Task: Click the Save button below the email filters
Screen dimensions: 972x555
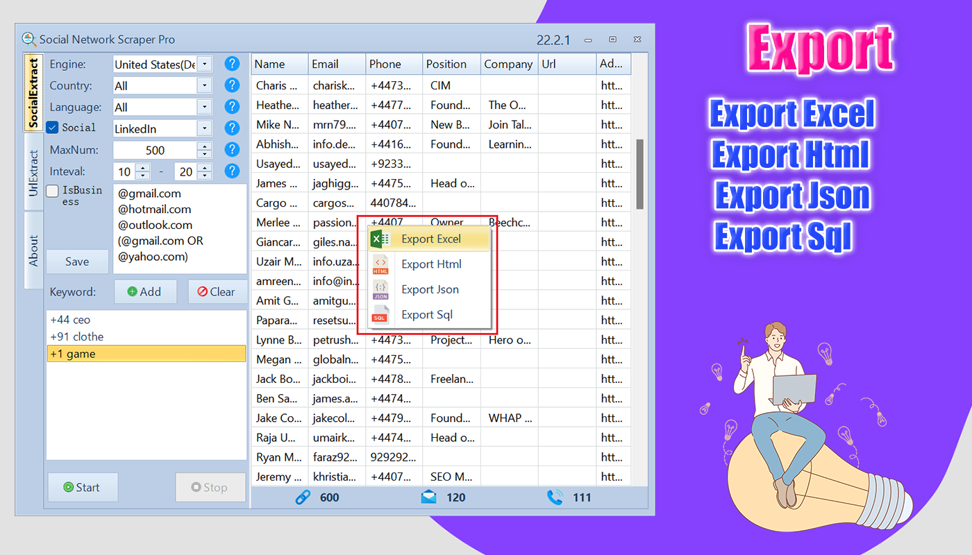Action: [76, 262]
